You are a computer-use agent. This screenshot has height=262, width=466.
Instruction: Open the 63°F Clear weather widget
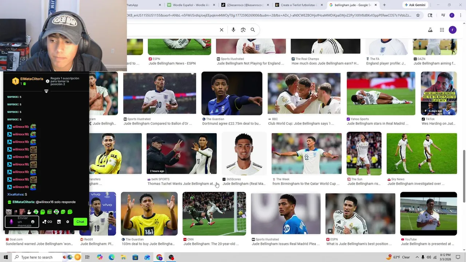[398, 257]
